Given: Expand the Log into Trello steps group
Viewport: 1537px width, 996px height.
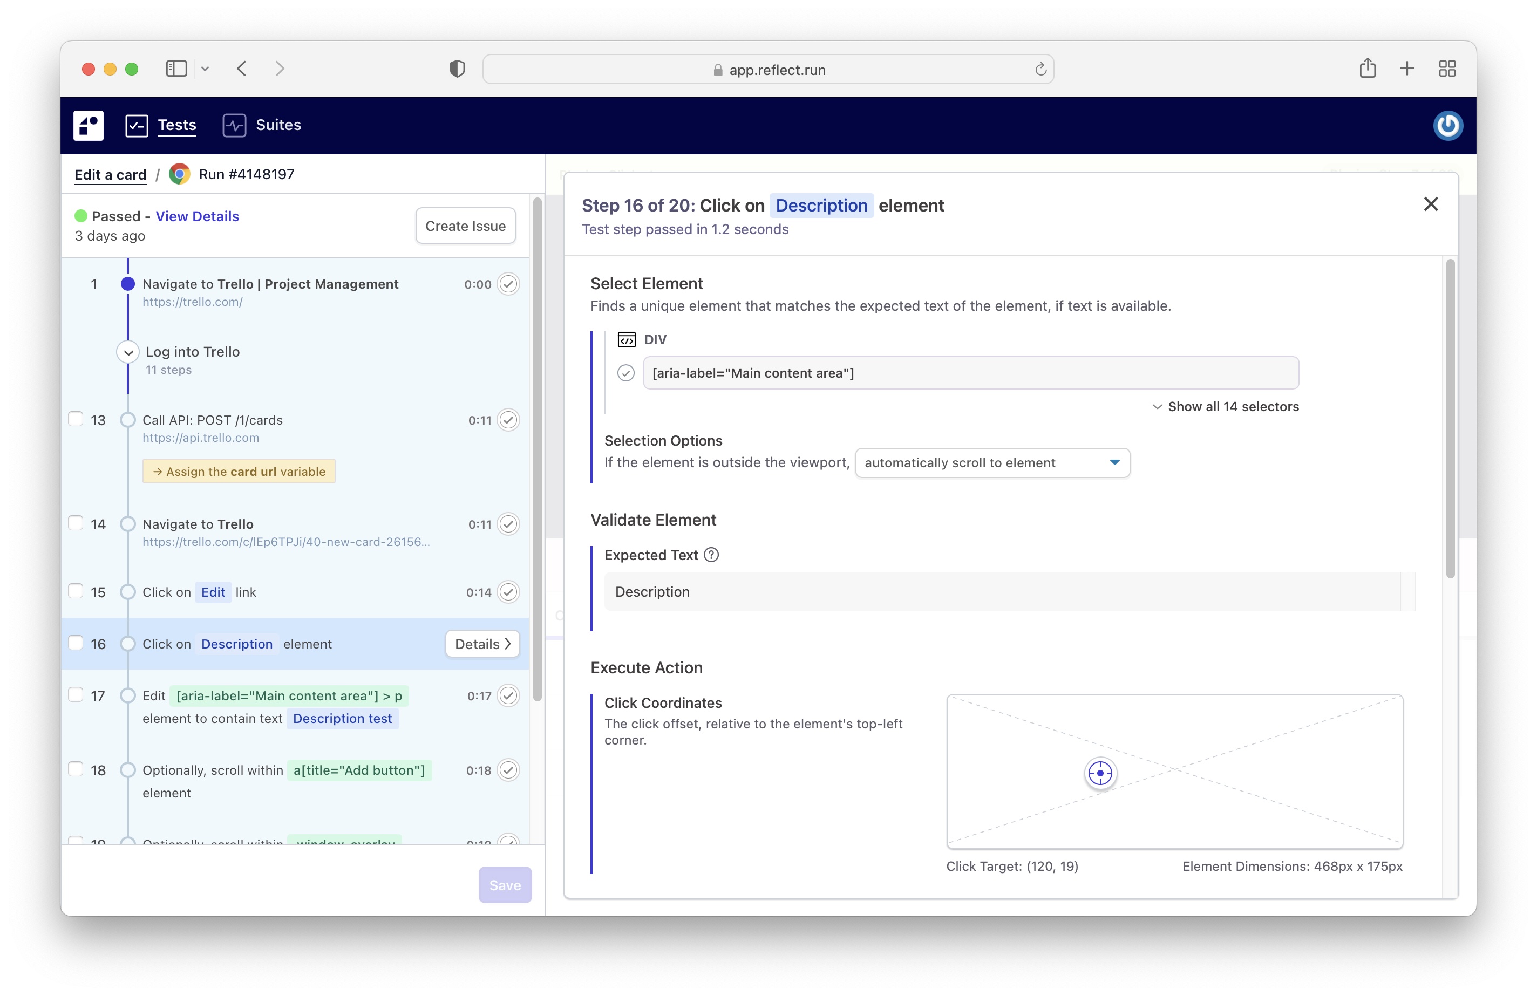Looking at the screenshot, I should click(x=128, y=352).
